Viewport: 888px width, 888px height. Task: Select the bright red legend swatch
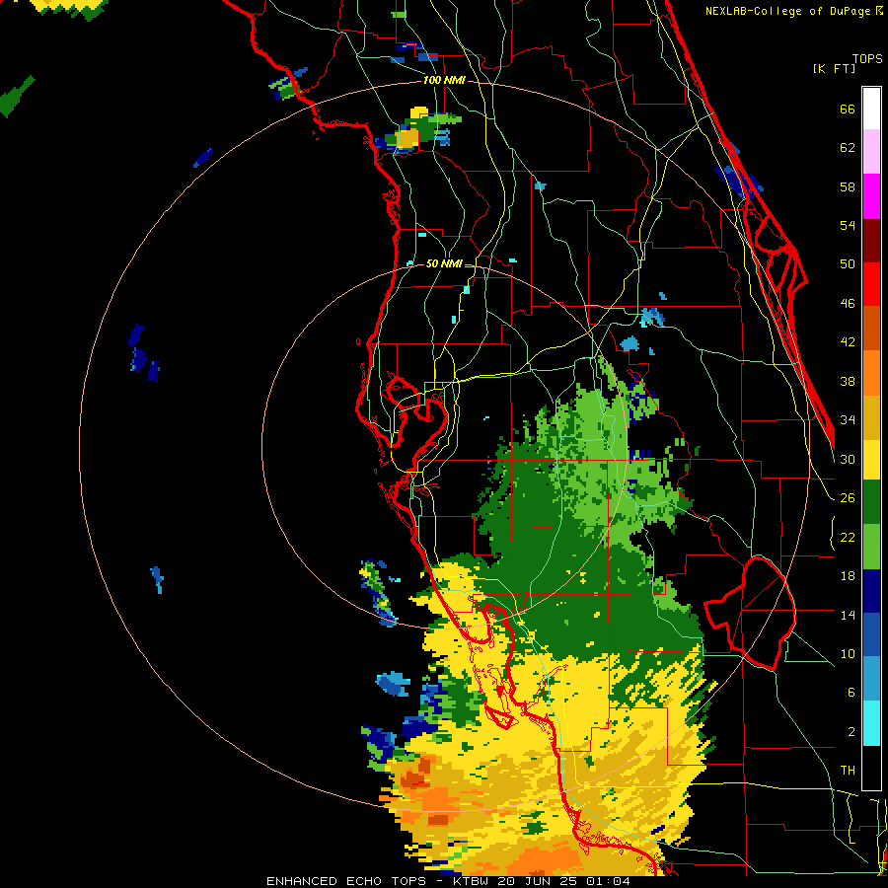(871, 284)
